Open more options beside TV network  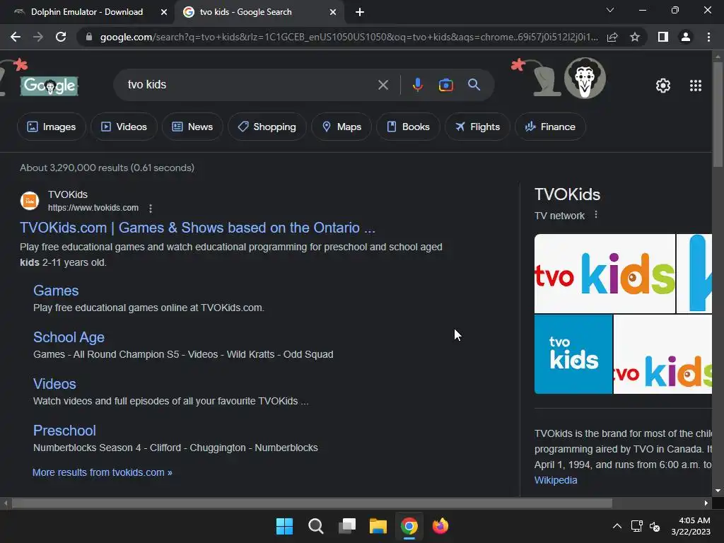596,215
